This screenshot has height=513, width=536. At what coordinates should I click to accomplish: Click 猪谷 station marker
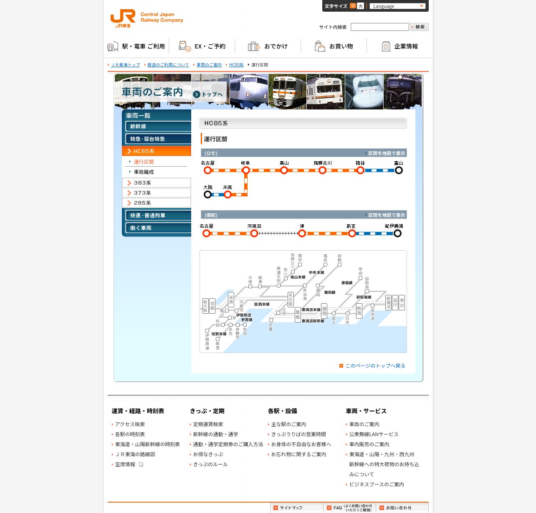pos(360,170)
